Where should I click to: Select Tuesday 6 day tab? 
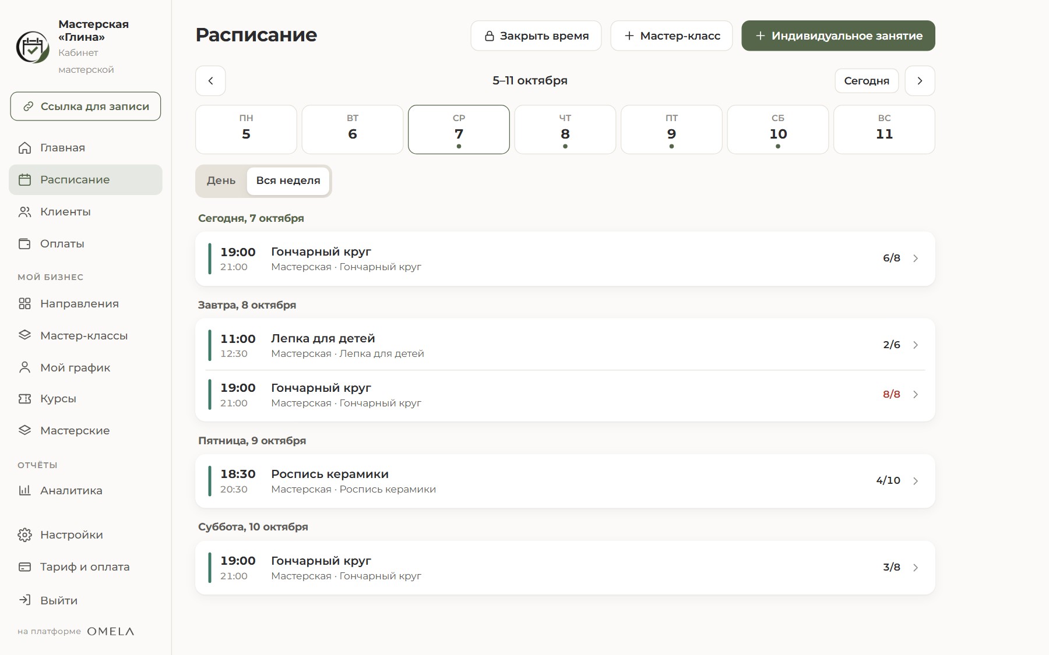click(353, 129)
